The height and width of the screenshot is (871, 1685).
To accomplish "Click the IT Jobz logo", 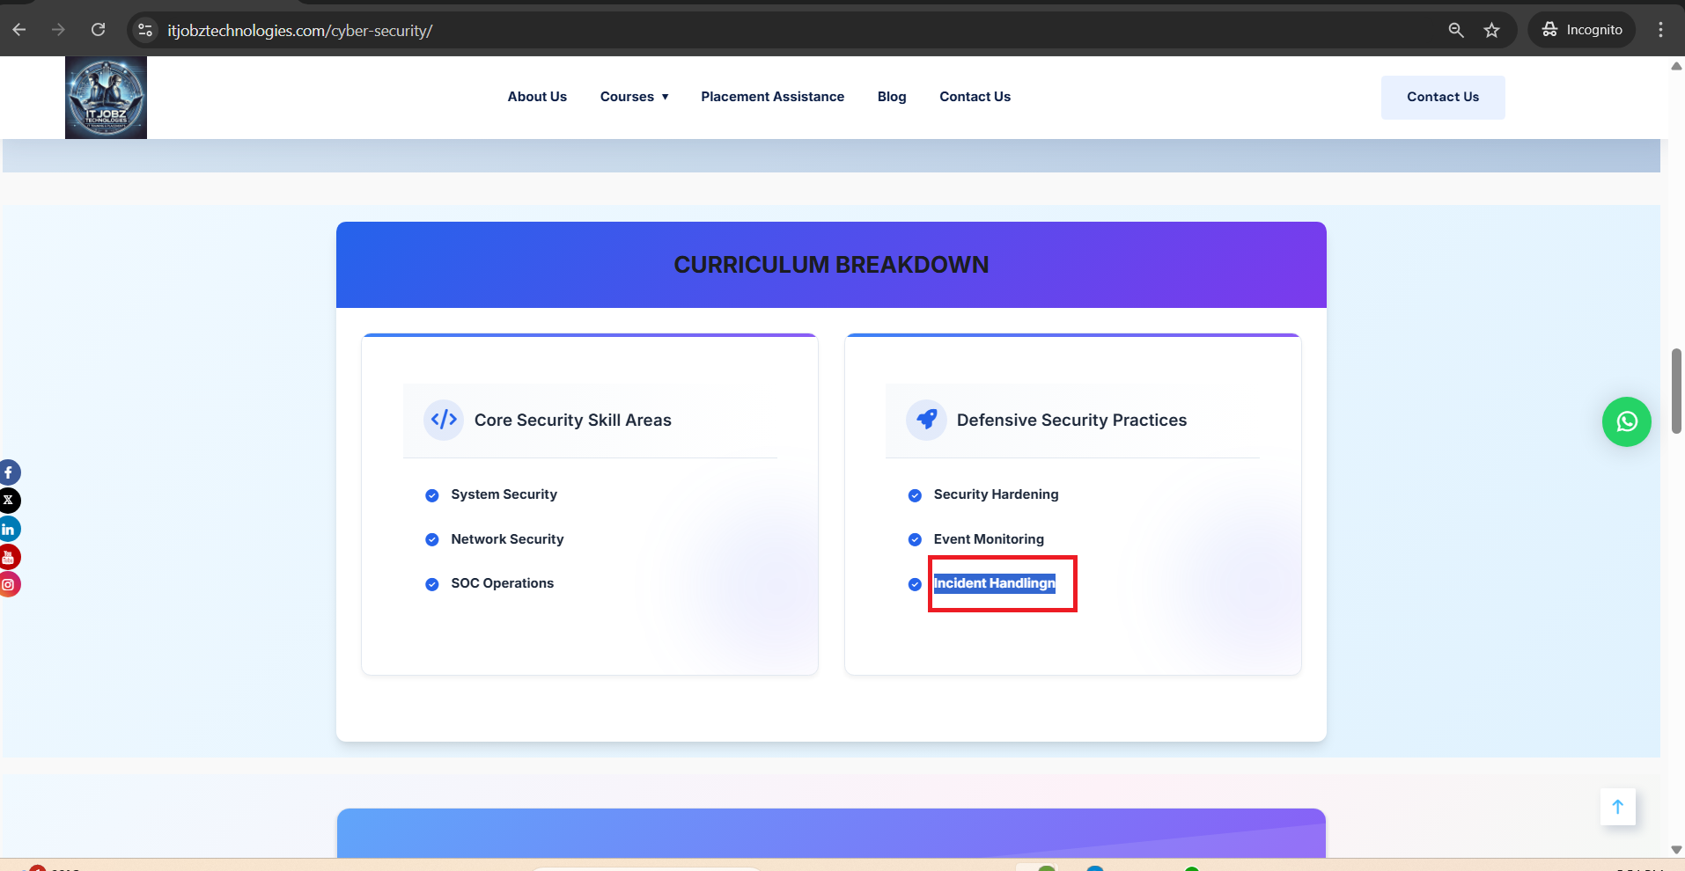I will (106, 98).
